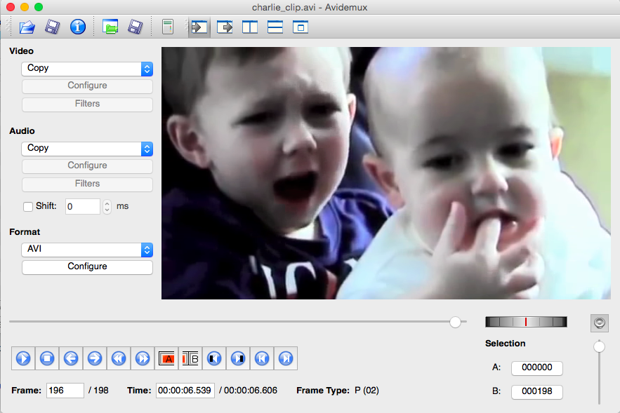Toggle the input-view display mode
Viewport: 620px width, 413px height.
click(199, 27)
